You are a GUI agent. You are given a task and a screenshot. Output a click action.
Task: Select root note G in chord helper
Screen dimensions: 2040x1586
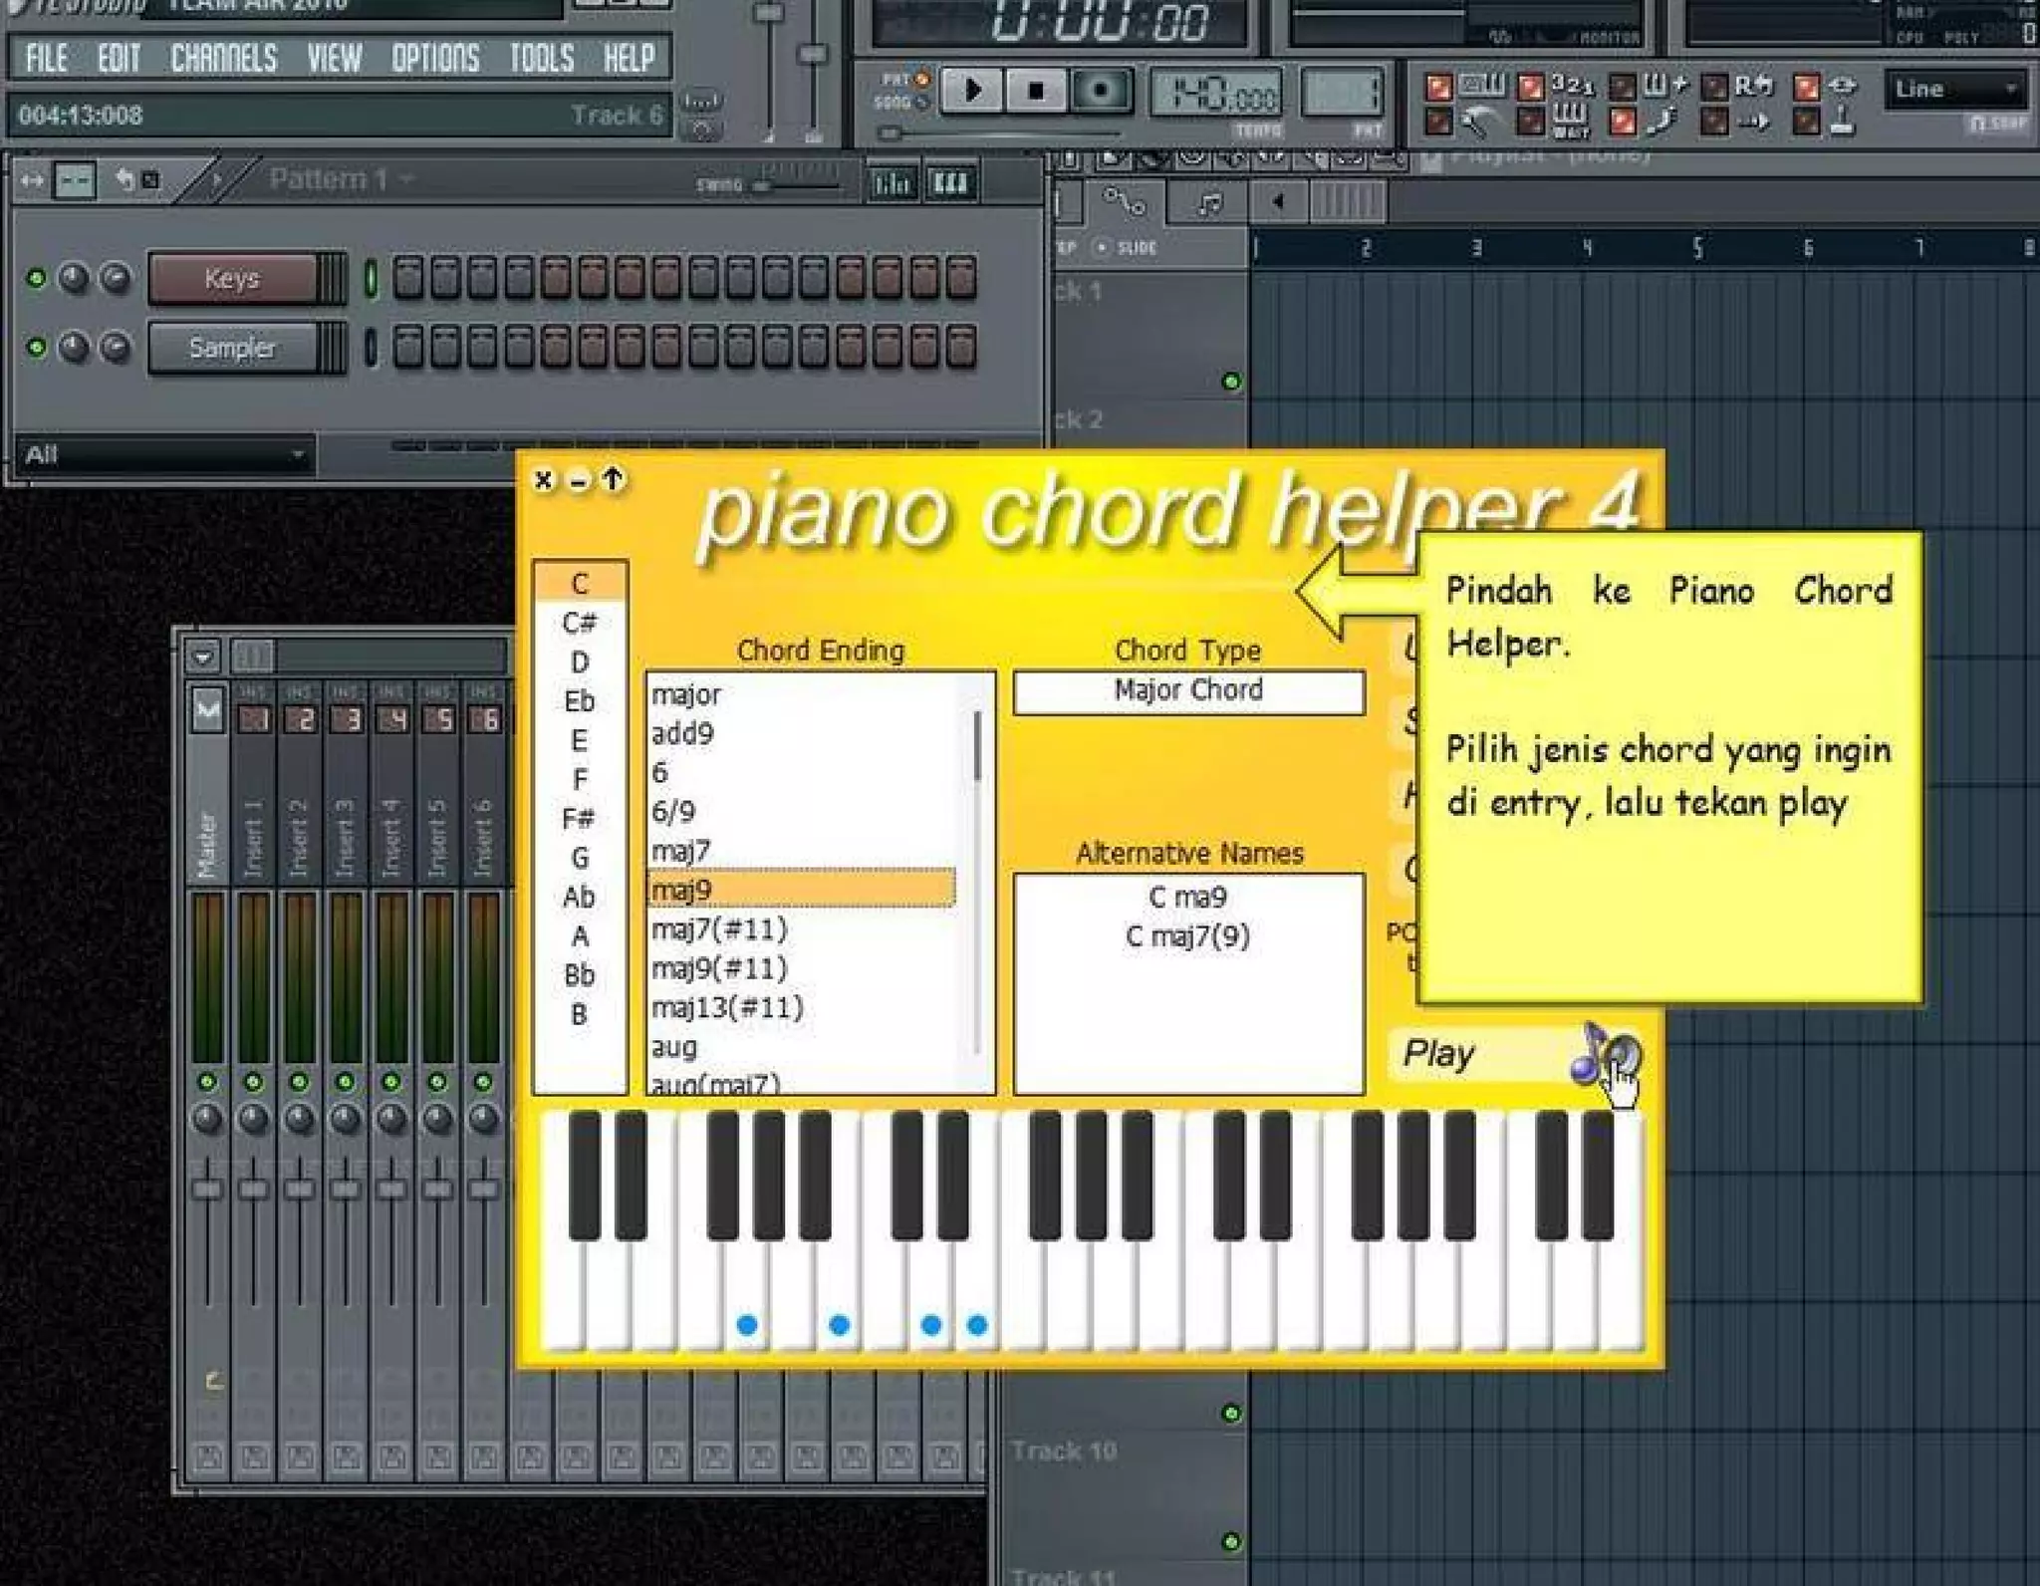click(x=579, y=858)
